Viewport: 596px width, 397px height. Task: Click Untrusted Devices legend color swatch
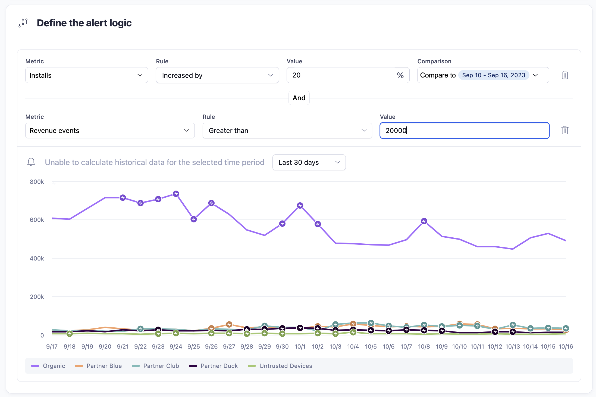[x=252, y=366]
